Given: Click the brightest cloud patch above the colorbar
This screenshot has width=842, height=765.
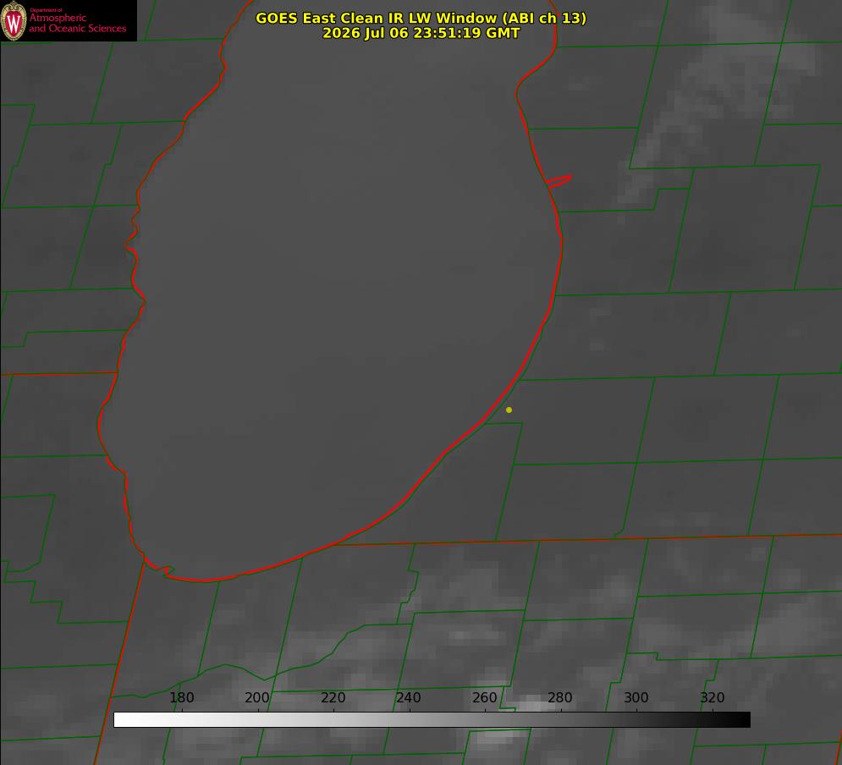Looking at the screenshot, I should (531, 702).
